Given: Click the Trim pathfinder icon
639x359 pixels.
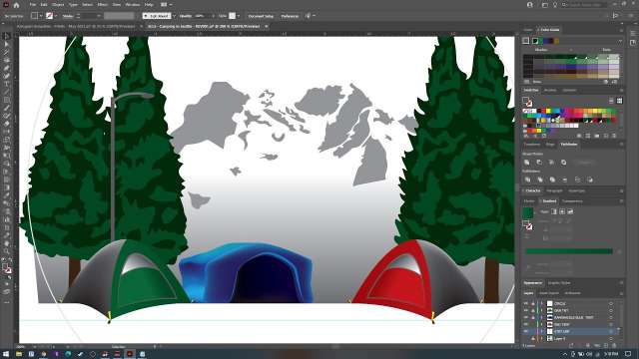Looking at the screenshot, I should pos(540,179).
